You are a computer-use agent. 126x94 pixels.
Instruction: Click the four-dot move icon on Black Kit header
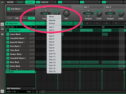(33, 23)
